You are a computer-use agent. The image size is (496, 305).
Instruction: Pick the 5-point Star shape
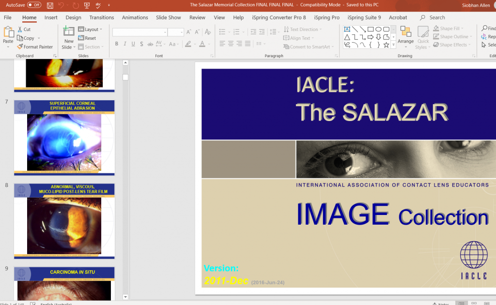point(386,45)
